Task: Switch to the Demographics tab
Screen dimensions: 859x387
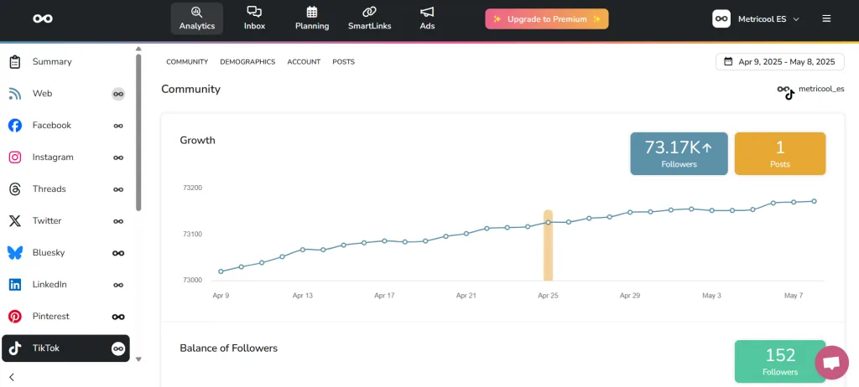Action: pos(247,62)
